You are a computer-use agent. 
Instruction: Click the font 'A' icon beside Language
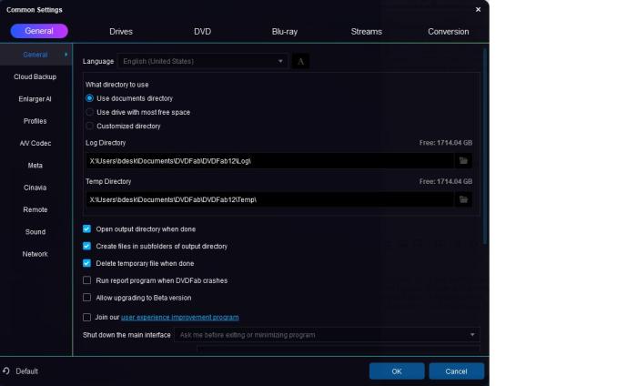pos(300,61)
